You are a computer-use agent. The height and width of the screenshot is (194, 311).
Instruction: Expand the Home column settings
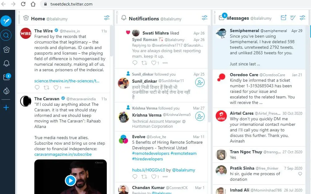pos(107,18)
